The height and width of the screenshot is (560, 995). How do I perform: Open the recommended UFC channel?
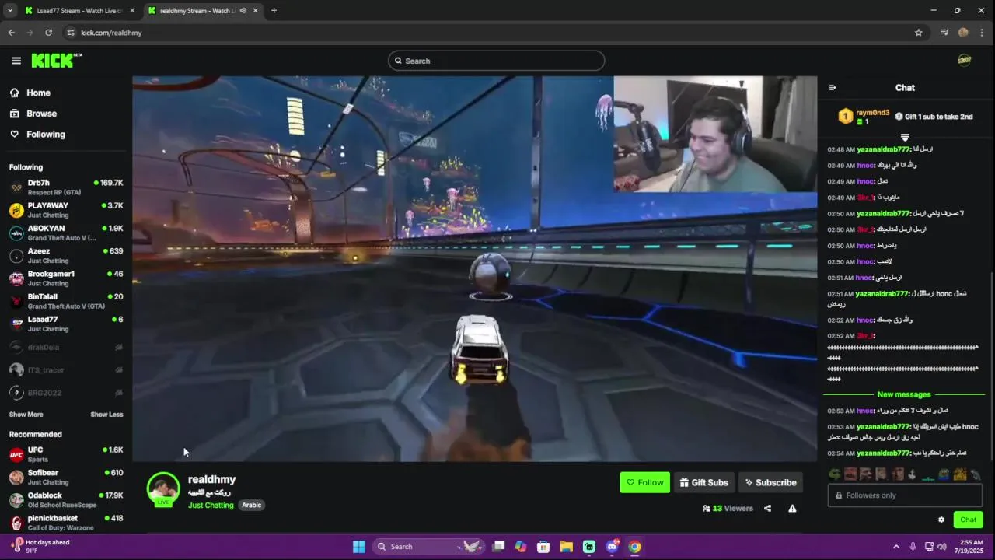[x=66, y=454]
